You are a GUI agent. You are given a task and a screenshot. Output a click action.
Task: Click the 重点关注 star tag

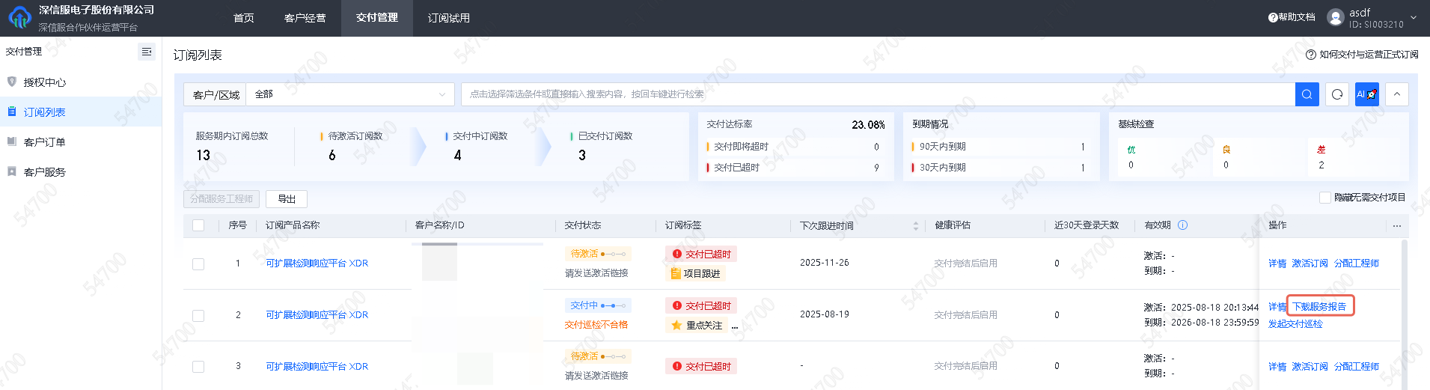point(697,326)
